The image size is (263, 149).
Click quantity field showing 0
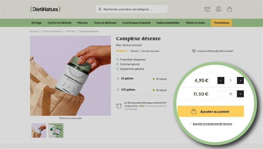point(230,94)
